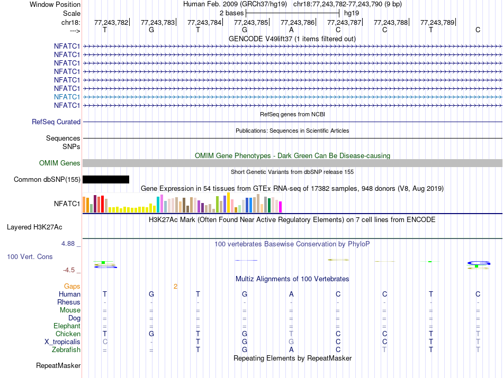Select the gray OMIM Genes track bar
This screenshot has width=503, height=378.
point(292,163)
